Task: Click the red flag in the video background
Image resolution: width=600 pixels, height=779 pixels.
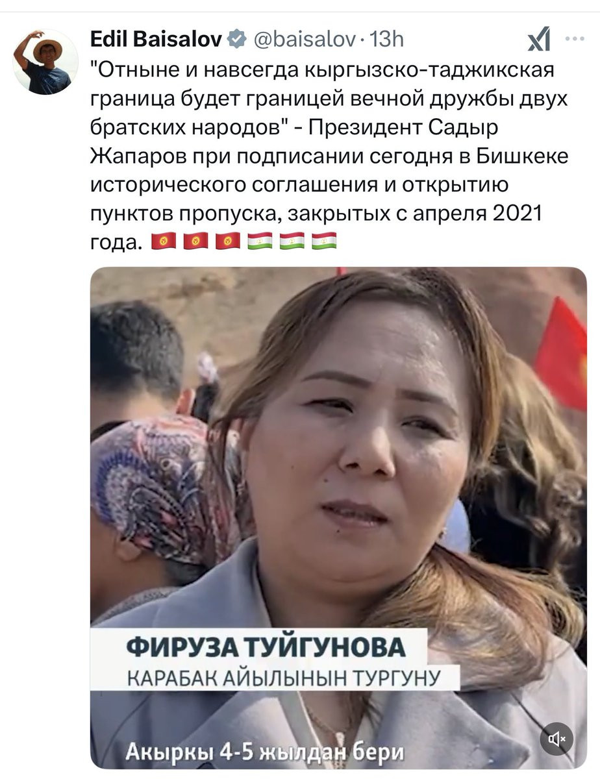Action: point(562,354)
